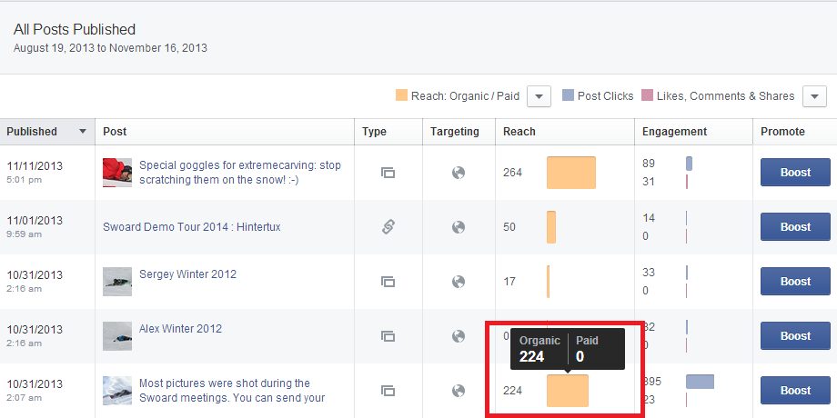The image size is (837, 418).
Task: Click the photo type icon for Alex Winter 2012
Action: click(388, 336)
